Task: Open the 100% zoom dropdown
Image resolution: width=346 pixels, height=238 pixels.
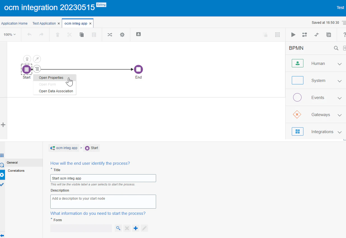Action: click(x=10, y=35)
